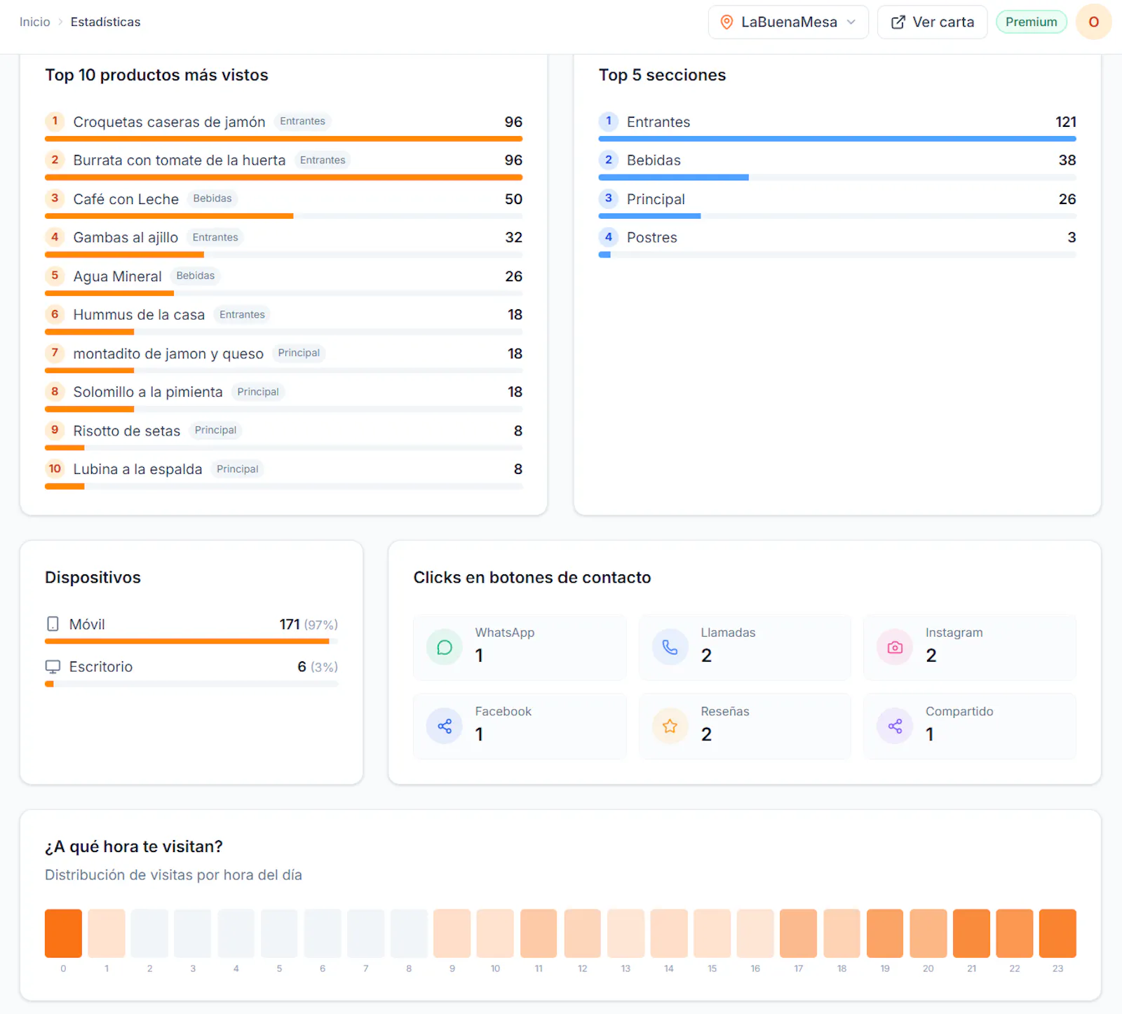
Task: Click the WhatsApp chat bubble icon
Action: point(445,647)
